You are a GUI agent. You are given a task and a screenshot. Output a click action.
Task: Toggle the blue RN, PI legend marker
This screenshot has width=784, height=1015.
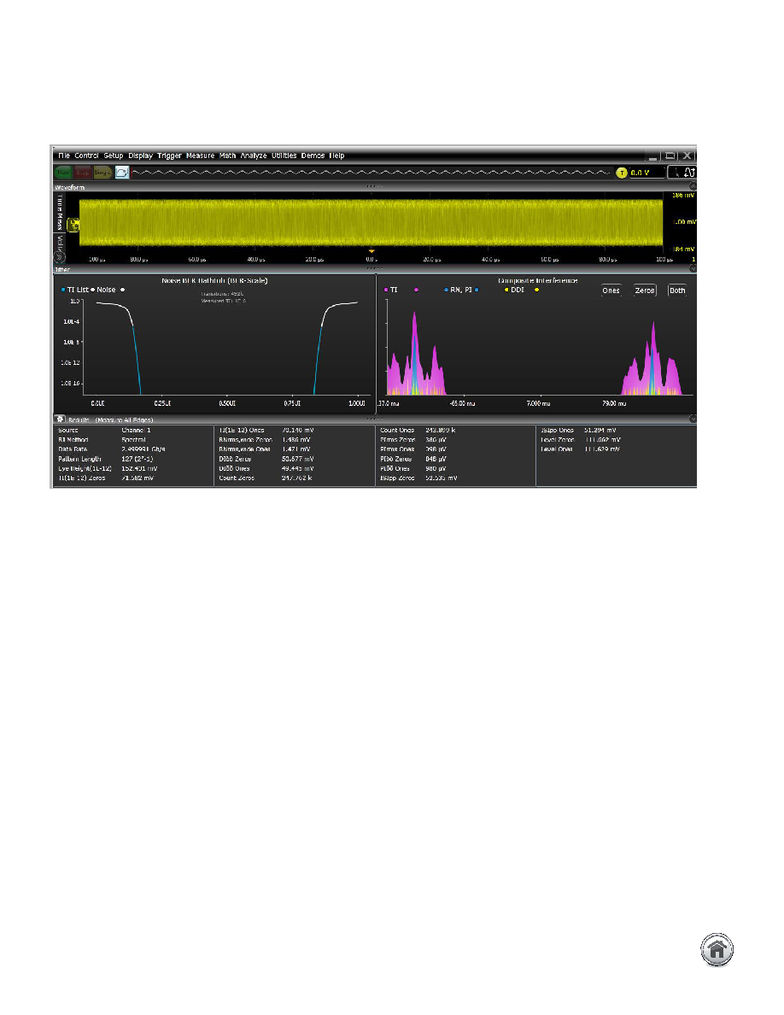point(447,290)
